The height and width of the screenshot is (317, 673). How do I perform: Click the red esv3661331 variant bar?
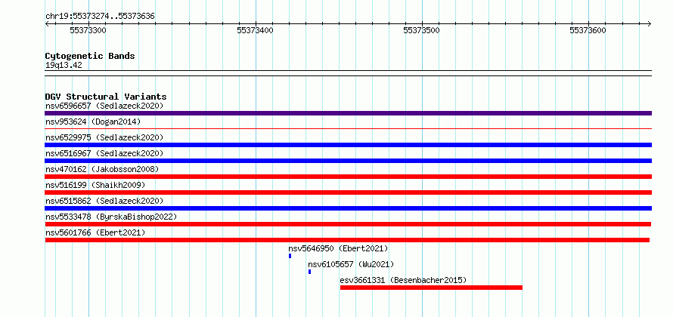coord(431,288)
